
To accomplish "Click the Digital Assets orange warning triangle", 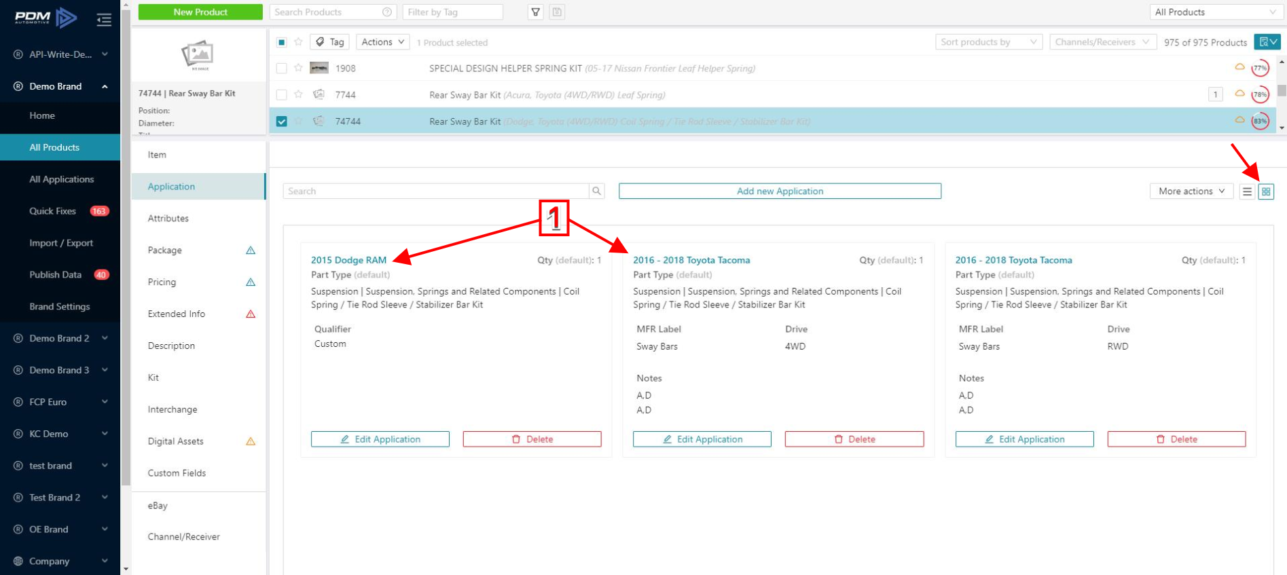I will pos(251,441).
